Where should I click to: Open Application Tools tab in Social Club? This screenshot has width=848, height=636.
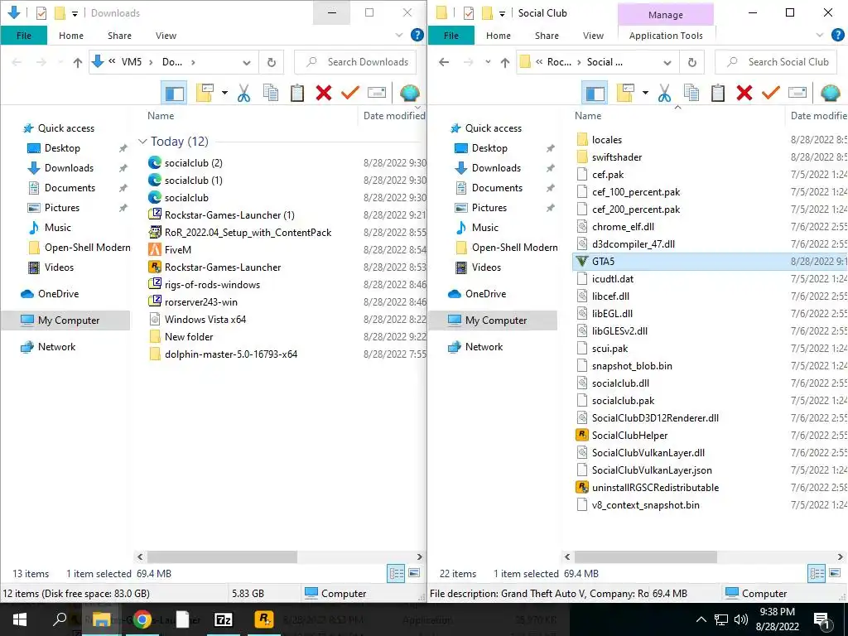(666, 36)
